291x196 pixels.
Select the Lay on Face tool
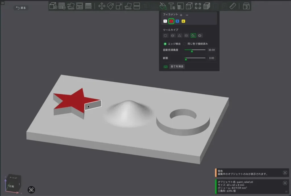pos(128,6)
